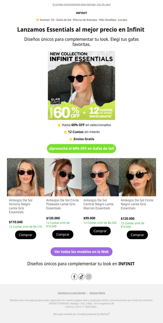
Task: Open Marcos de Anteojos nav link
Action: pyautogui.click(x=85, y=20)
